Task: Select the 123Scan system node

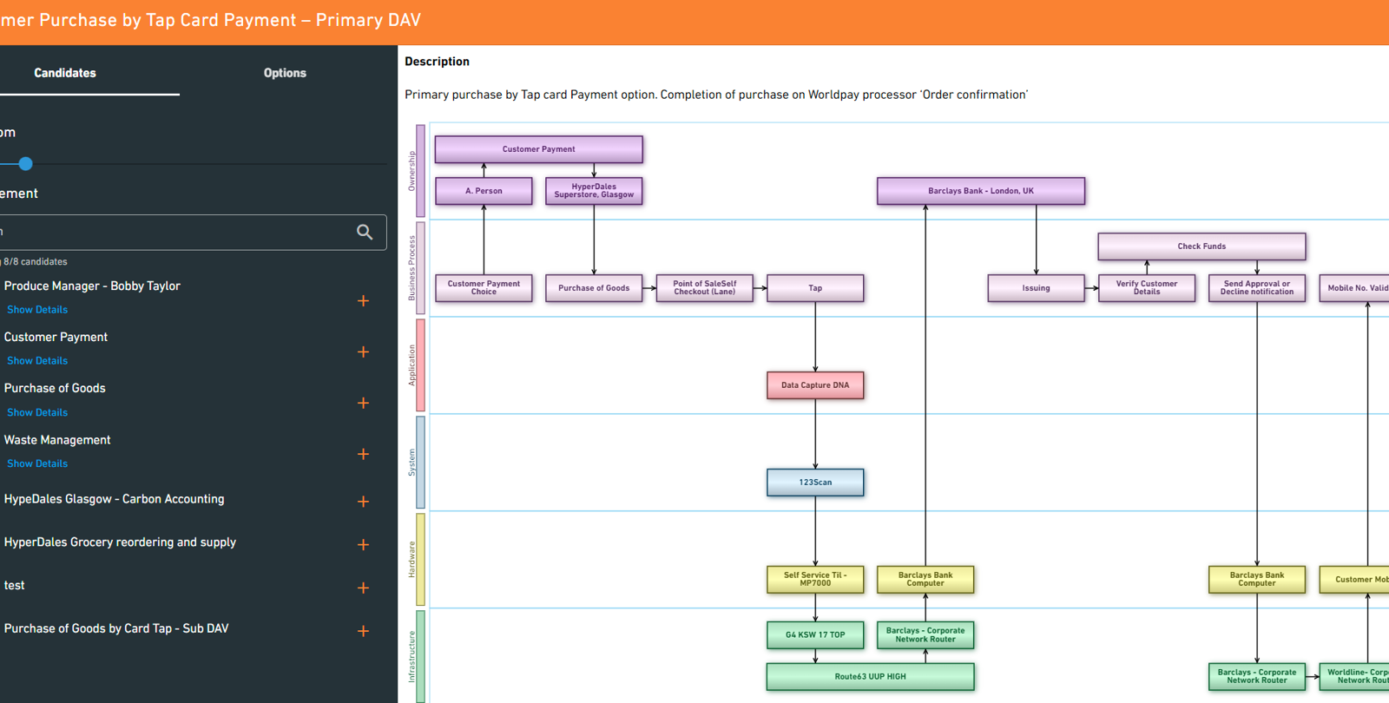Action: (x=815, y=483)
